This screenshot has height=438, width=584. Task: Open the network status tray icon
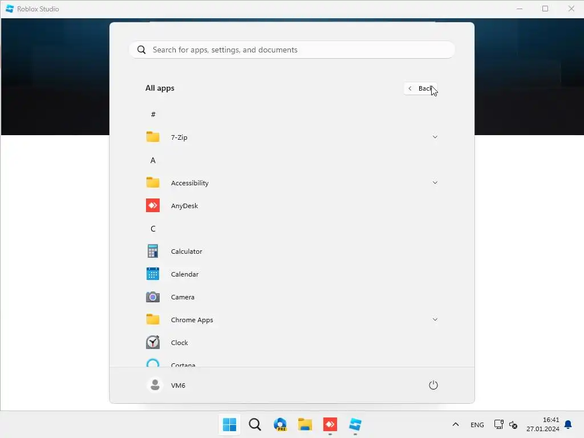click(498, 424)
